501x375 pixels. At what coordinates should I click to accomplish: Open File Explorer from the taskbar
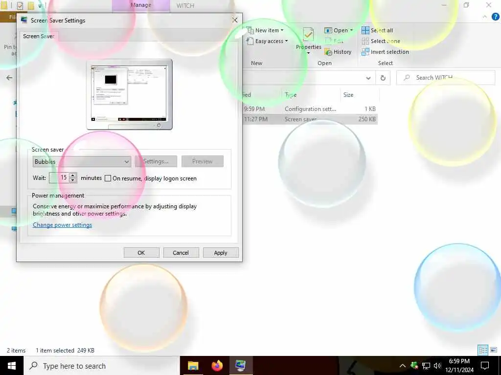click(193, 366)
